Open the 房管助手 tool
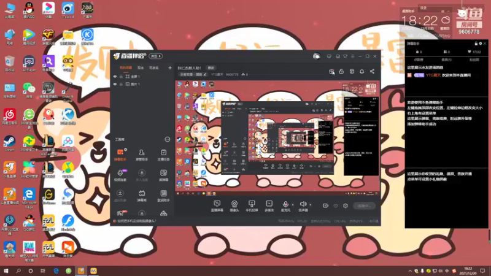This screenshot has height=276, width=491. pos(142,155)
